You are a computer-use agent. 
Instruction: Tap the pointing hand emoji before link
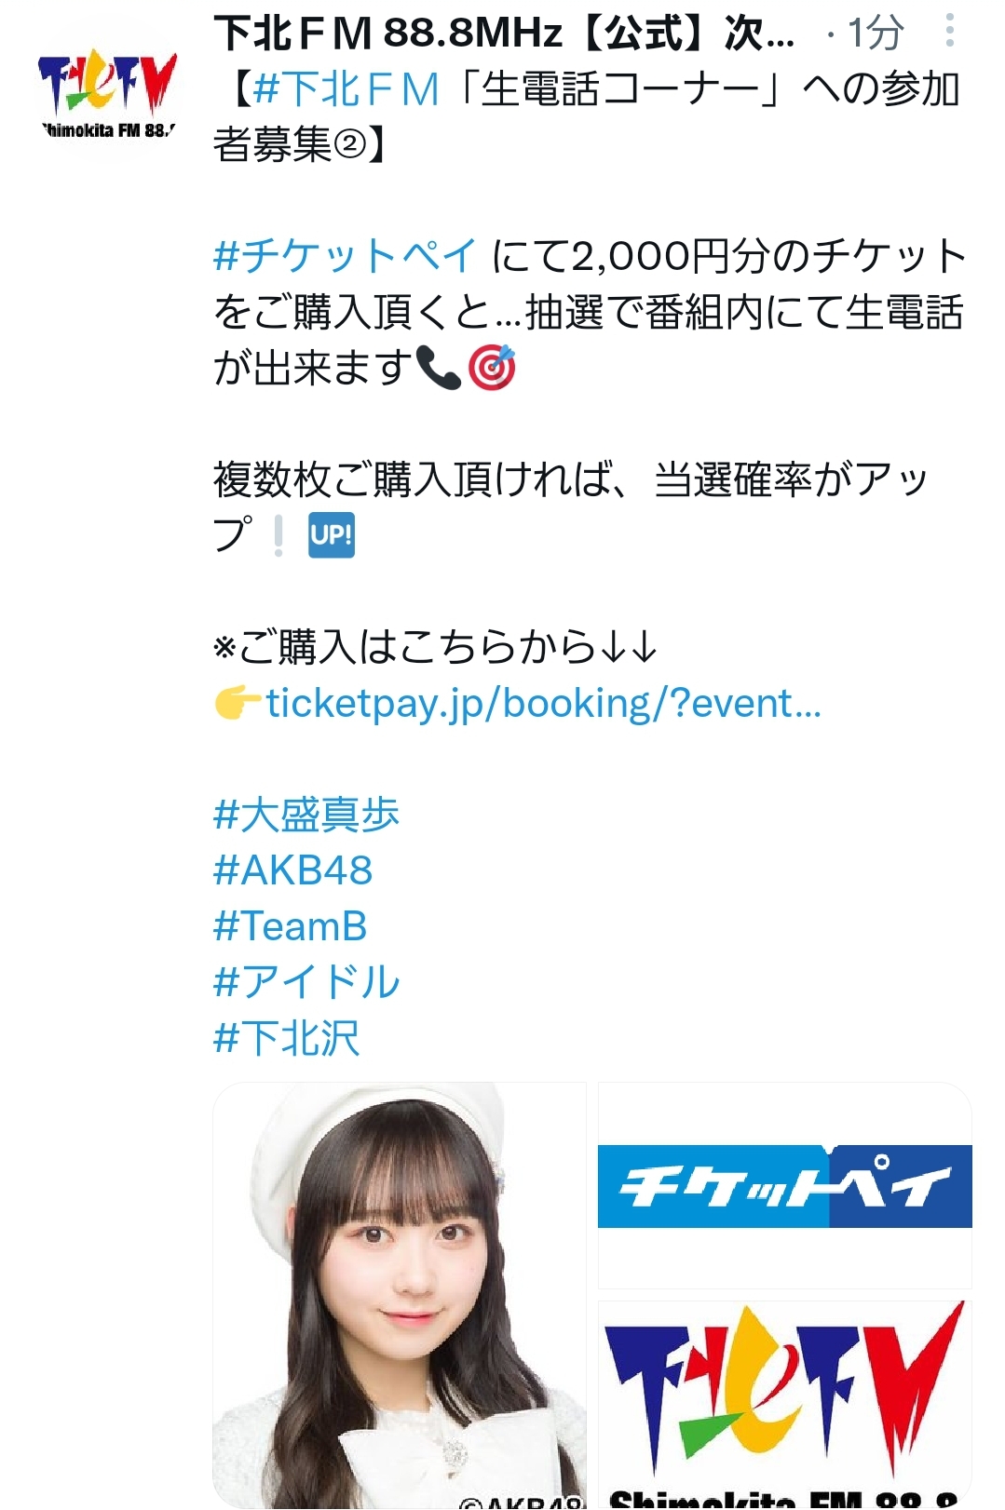point(238,703)
